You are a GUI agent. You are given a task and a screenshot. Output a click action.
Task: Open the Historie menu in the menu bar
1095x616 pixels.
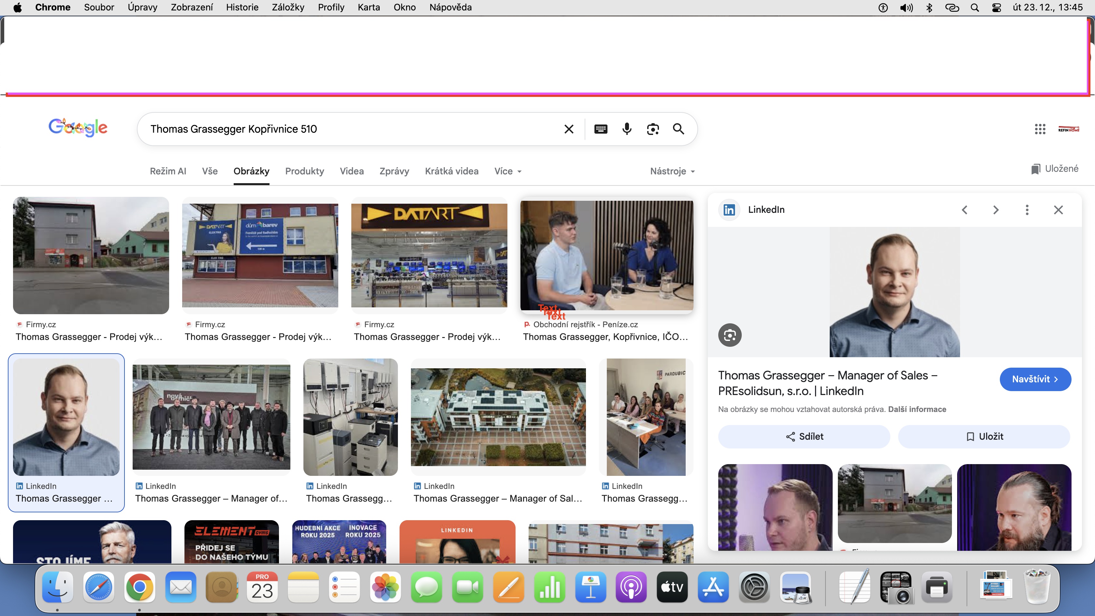coord(242,7)
